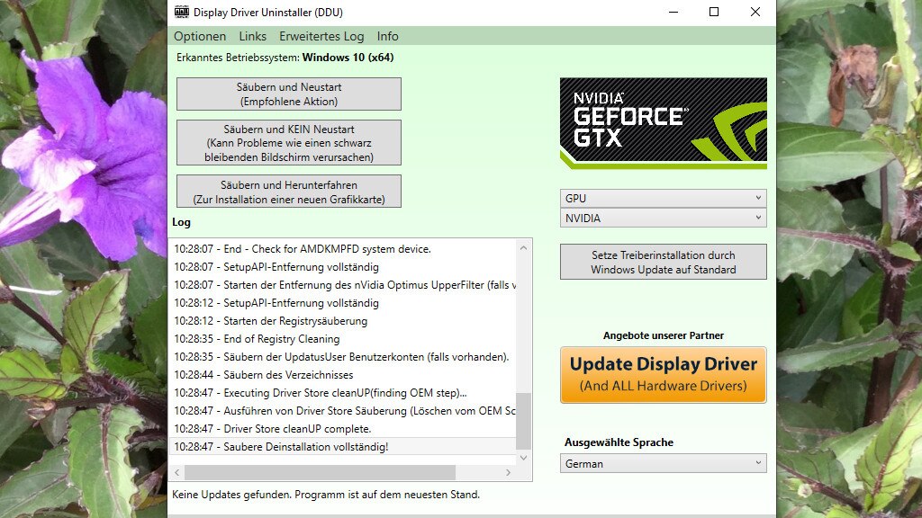The image size is (922, 518).
Task: Select log line 'Säubern des Verzeichnisses'
Action: click(x=343, y=375)
